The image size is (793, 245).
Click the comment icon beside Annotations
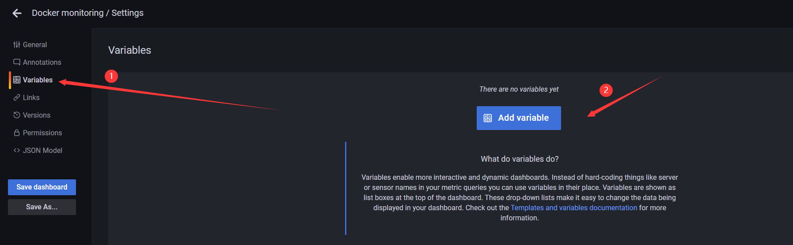click(x=17, y=62)
